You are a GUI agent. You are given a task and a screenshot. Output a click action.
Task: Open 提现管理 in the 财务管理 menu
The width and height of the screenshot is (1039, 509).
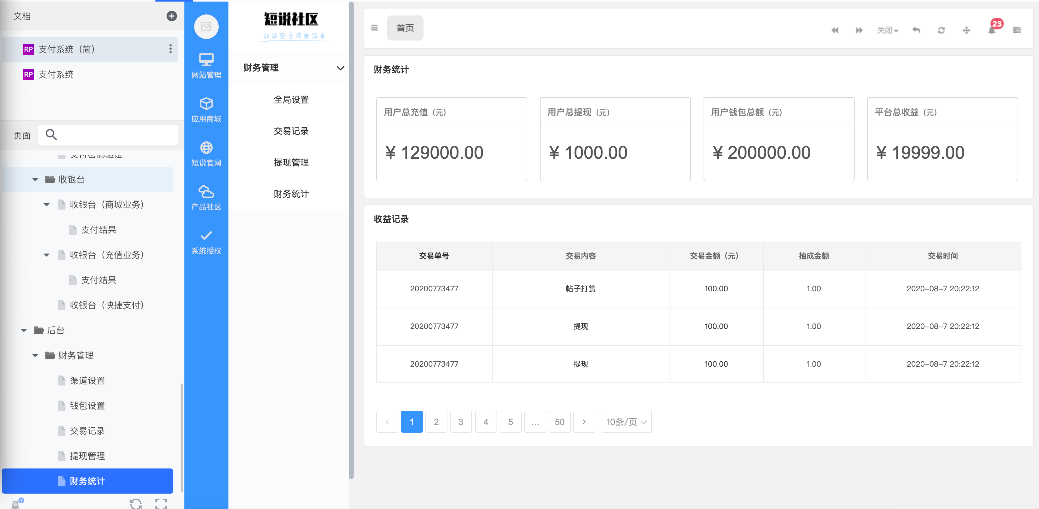[x=291, y=162]
